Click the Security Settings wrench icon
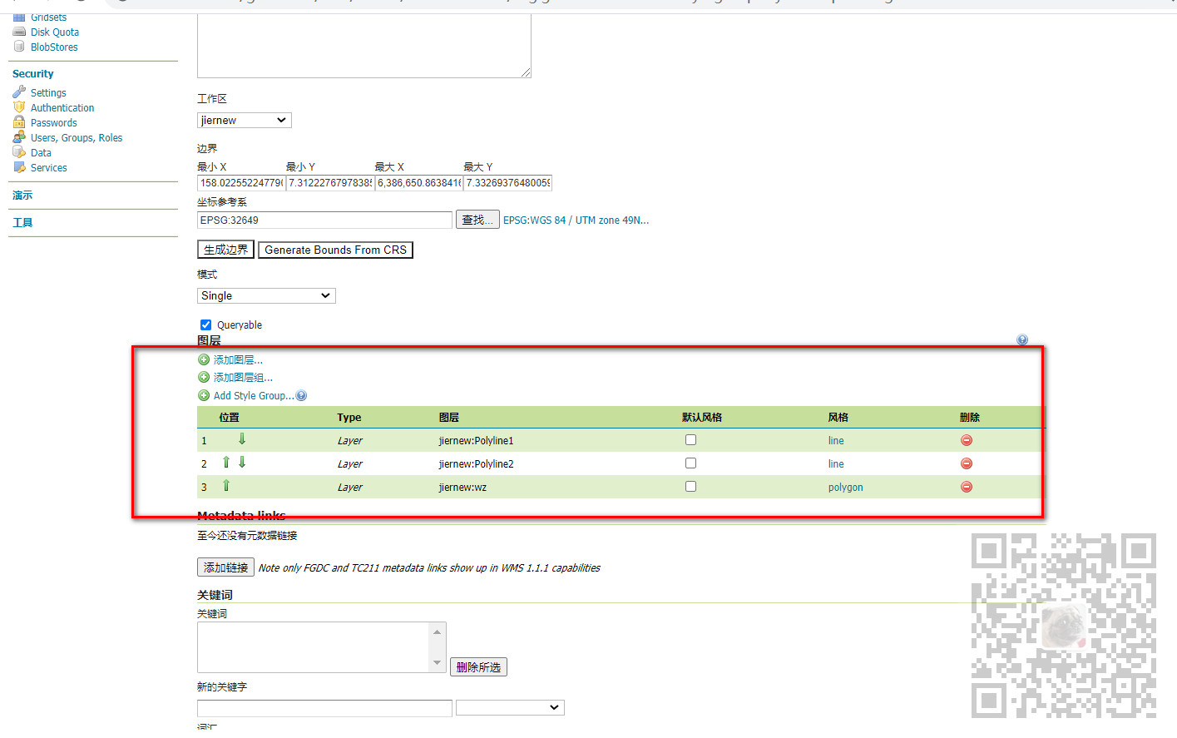Screen dimensions: 1177x738 coord(19,92)
